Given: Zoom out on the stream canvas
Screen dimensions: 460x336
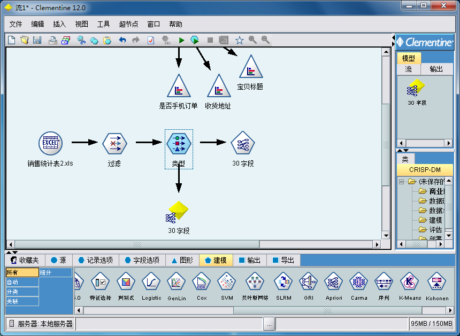Looking at the screenshot, I should point(265,40).
